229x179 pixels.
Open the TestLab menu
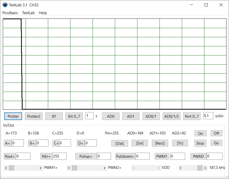click(x=28, y=13)
